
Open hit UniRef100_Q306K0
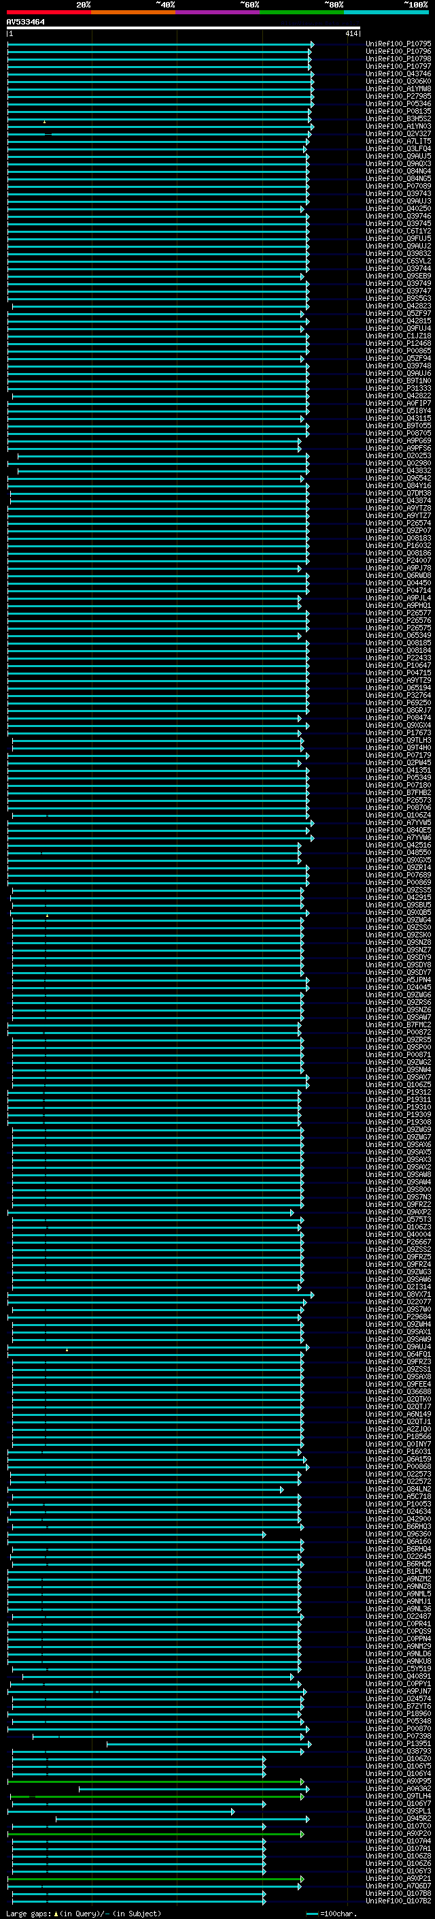tap(398, 81)
